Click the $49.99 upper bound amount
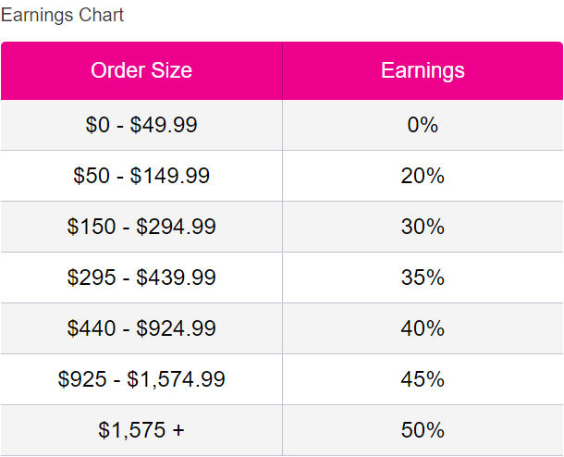 164,125
